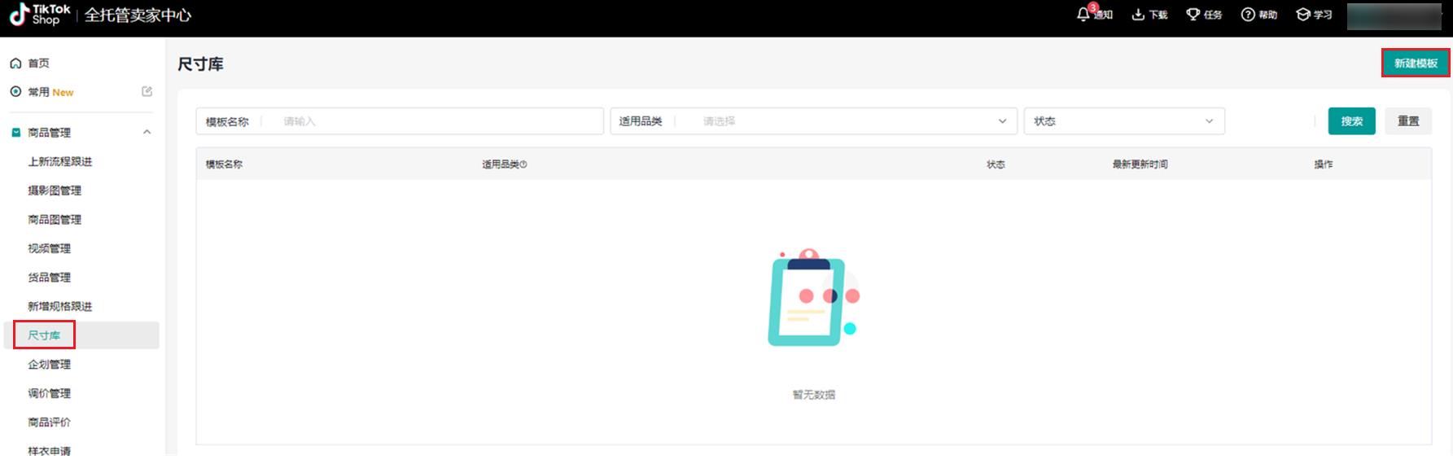This screenshot has width=1453, height=464.
Task: Open notifications bell icon
Action: coord(1083,15)
